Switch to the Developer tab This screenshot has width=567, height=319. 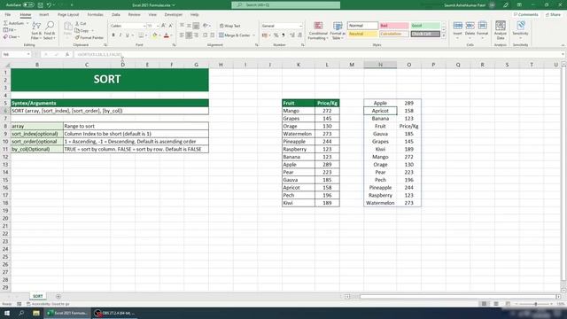(174, 15)
